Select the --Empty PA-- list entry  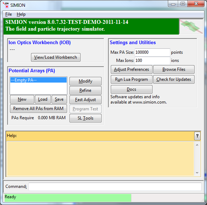click(38, 80)
